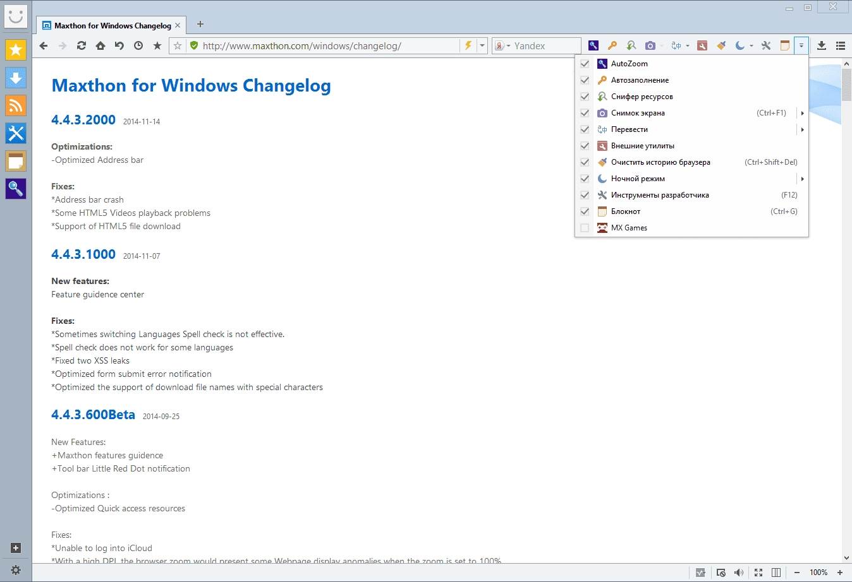Open the favorites star in navigation bar

tap(157, 45)
